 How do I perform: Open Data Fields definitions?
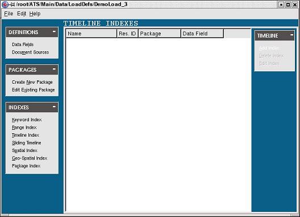pos(23,44)
